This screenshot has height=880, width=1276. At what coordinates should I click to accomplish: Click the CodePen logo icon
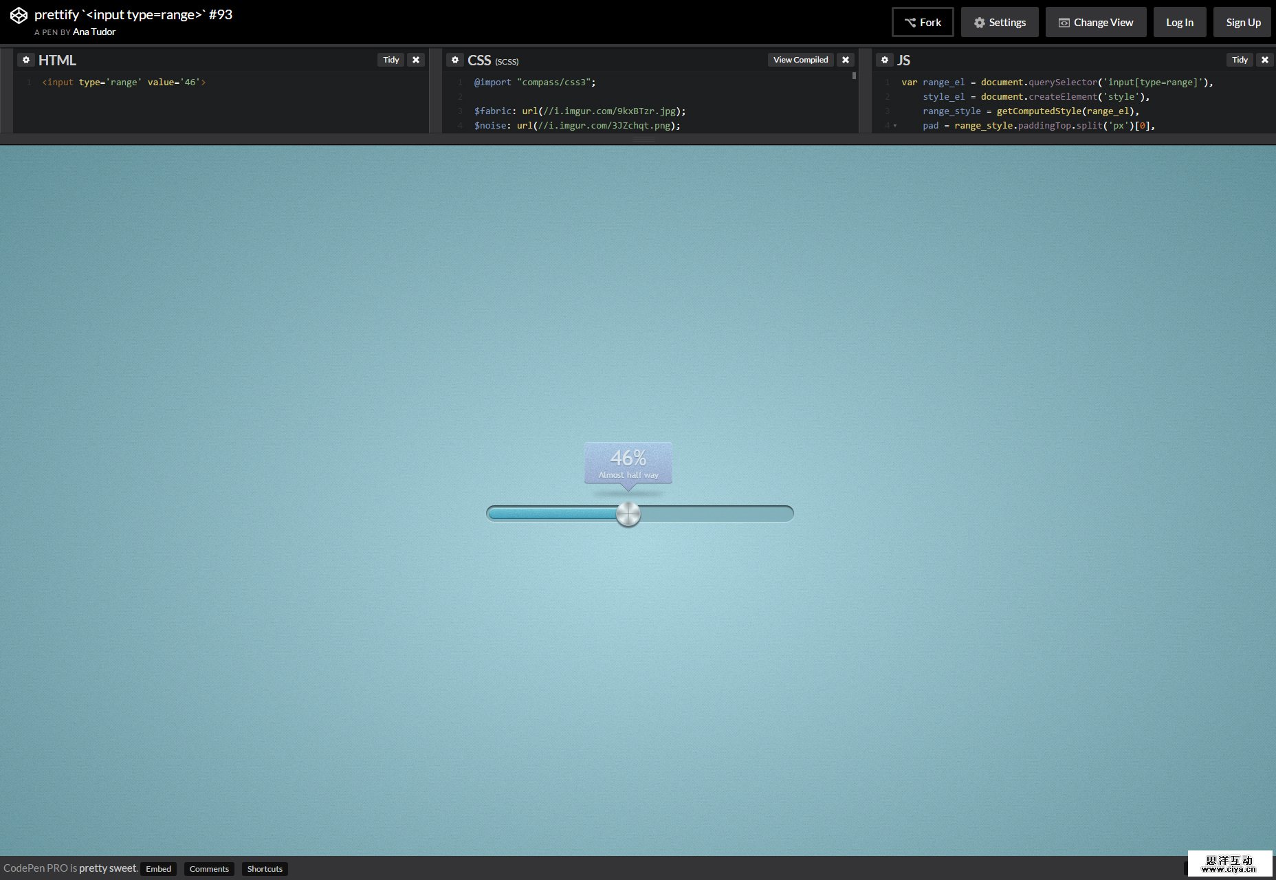tap(19, 14)
